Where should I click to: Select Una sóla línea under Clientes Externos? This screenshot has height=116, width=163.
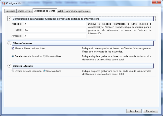pos(44,71)
